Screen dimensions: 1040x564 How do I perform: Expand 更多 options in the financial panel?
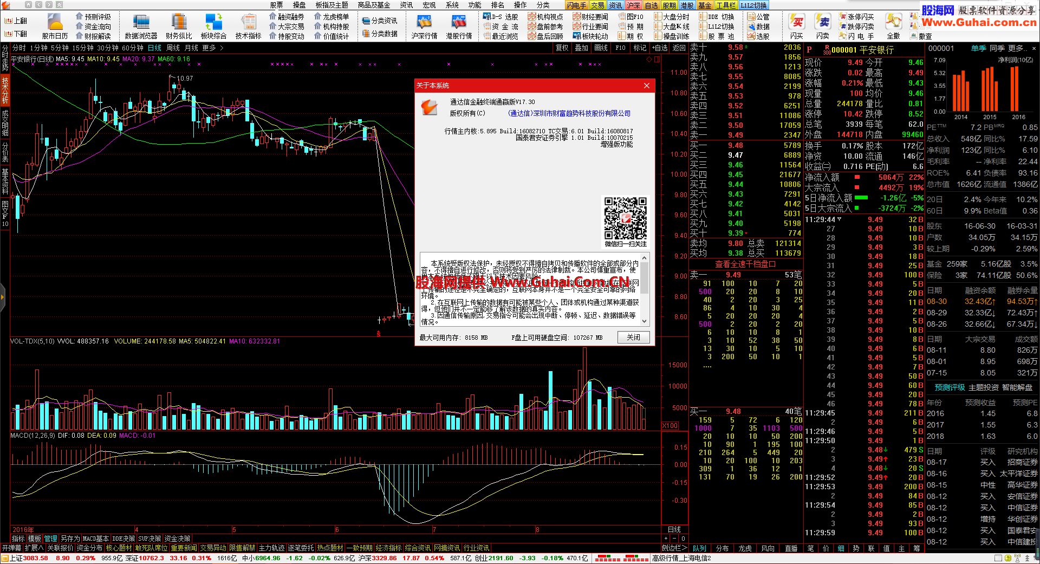click(1018, 48)
